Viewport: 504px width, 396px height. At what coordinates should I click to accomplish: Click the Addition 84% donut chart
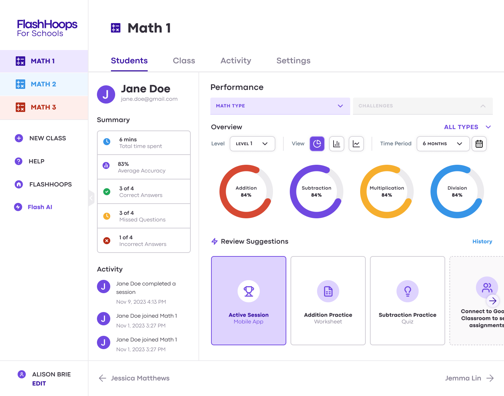point(246,191)
